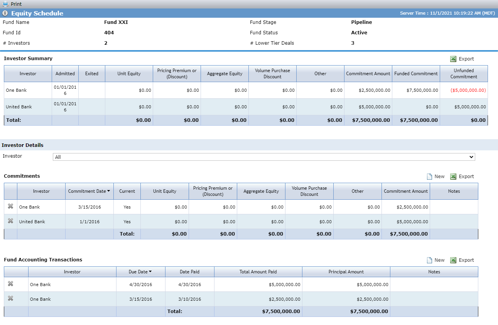The image size is (498, 325).
Task: Click the Print label
Action: click(16, 4)
